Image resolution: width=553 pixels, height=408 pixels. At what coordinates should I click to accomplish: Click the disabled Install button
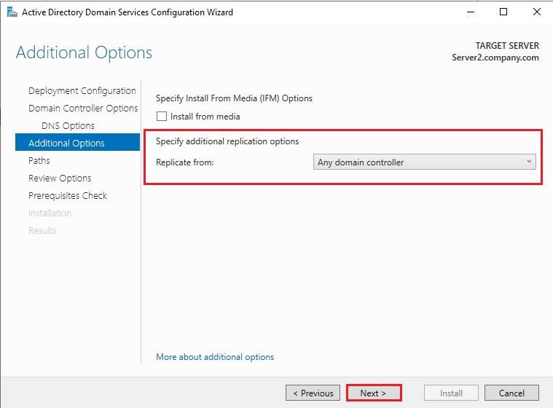[x=451, y=393]
